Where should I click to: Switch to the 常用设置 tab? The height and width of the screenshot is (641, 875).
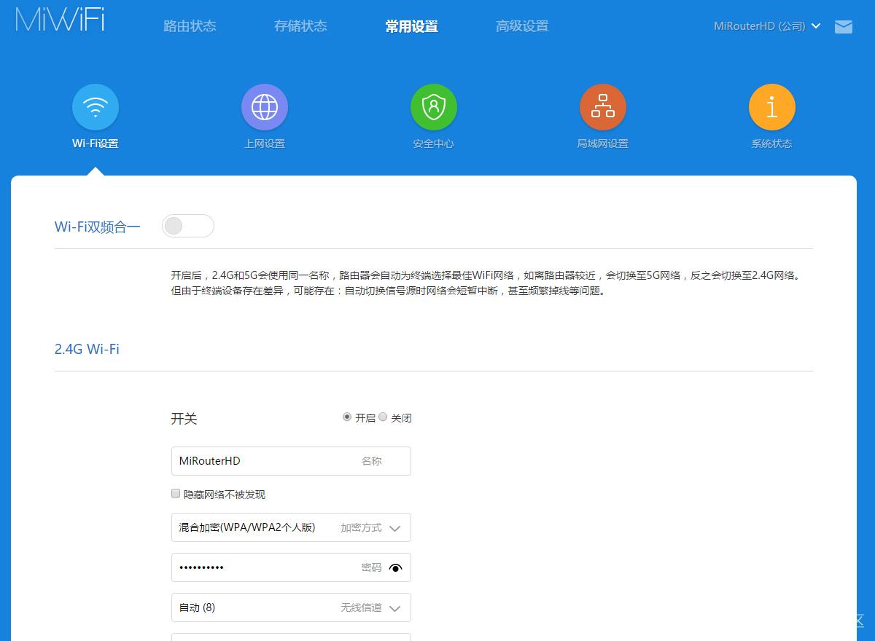411,26
